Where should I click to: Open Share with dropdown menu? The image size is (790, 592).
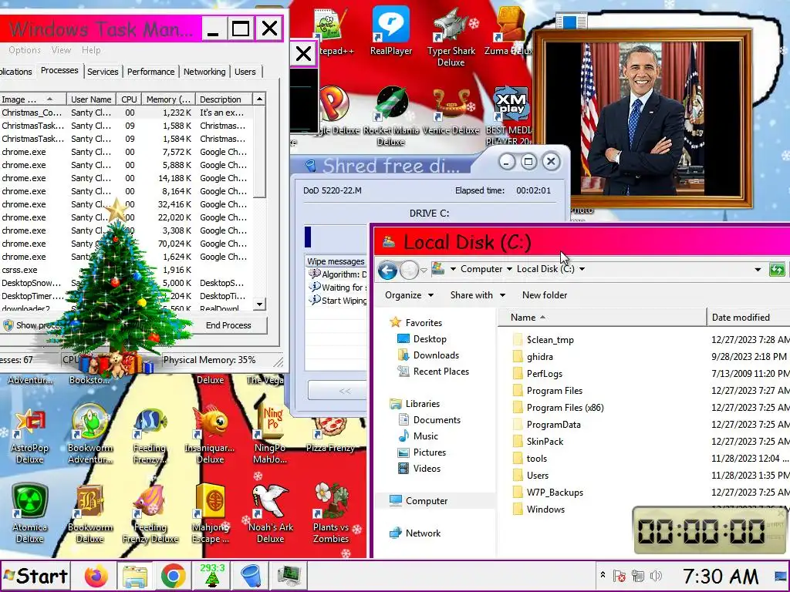tap(477, 295)
